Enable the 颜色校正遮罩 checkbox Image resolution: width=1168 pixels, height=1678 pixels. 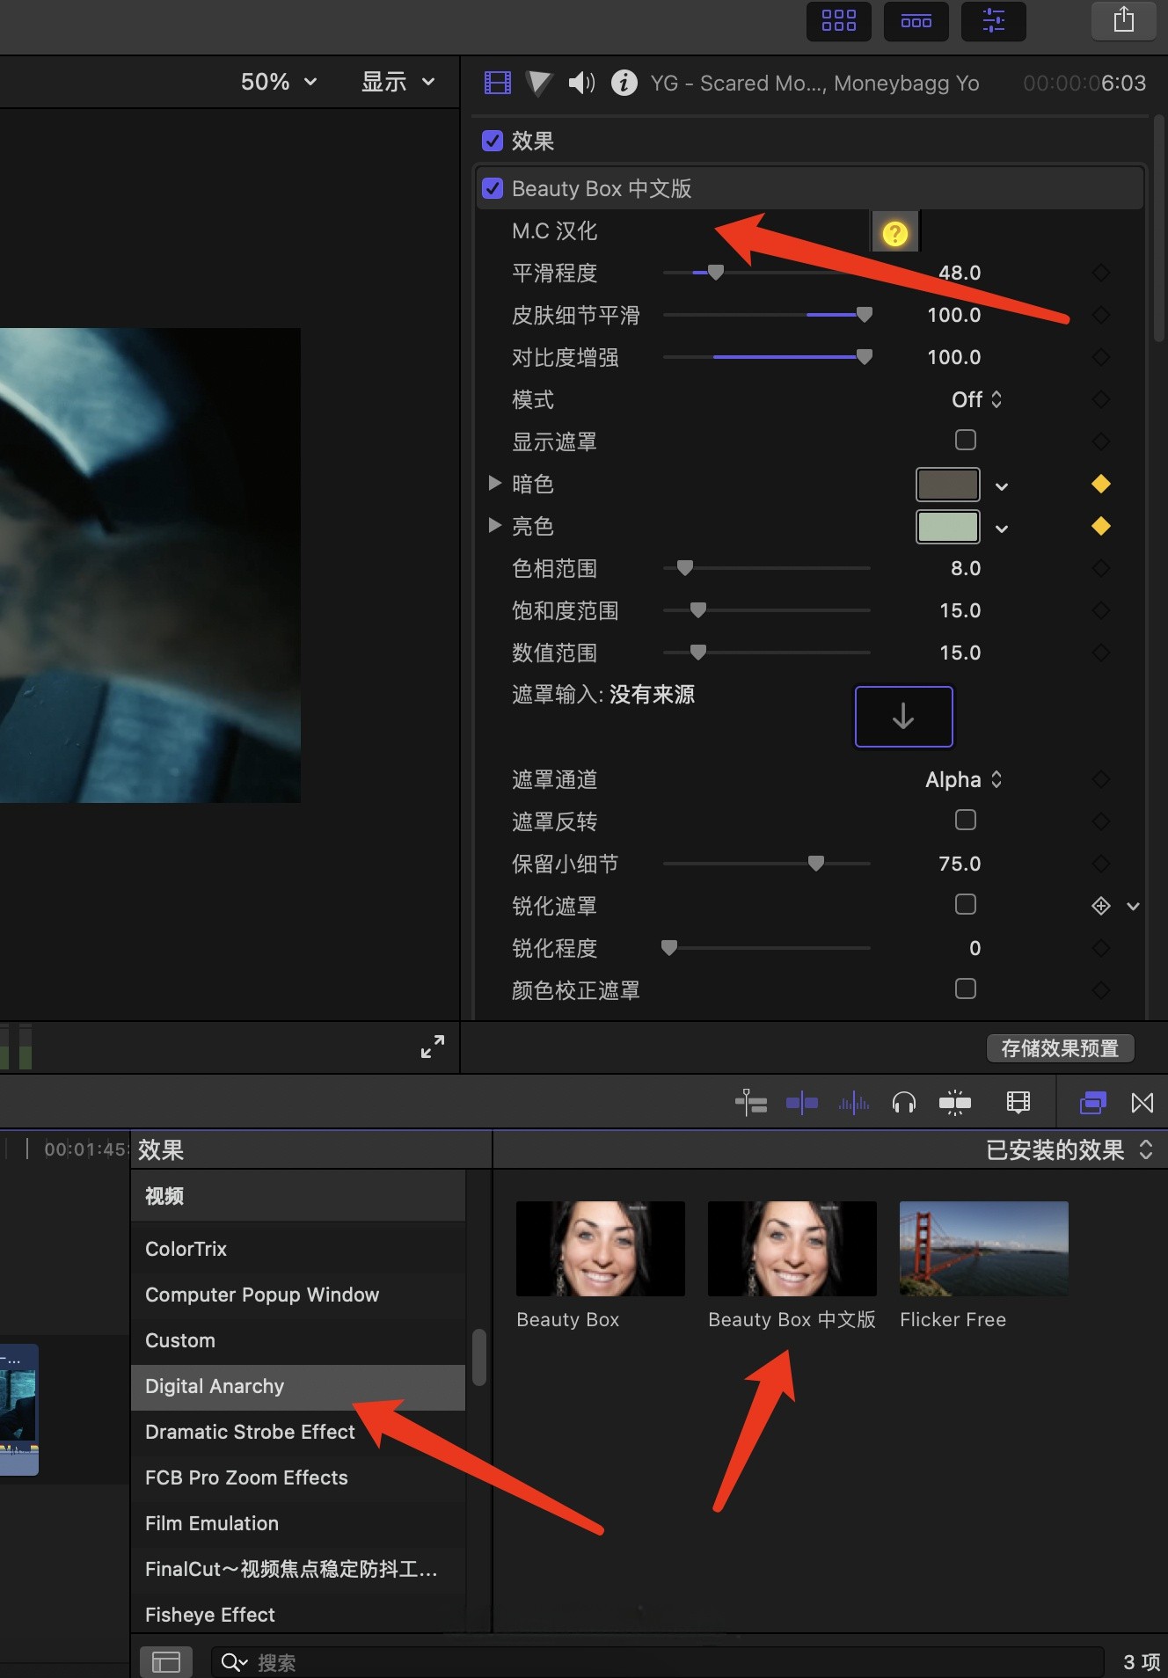(966, 989)
